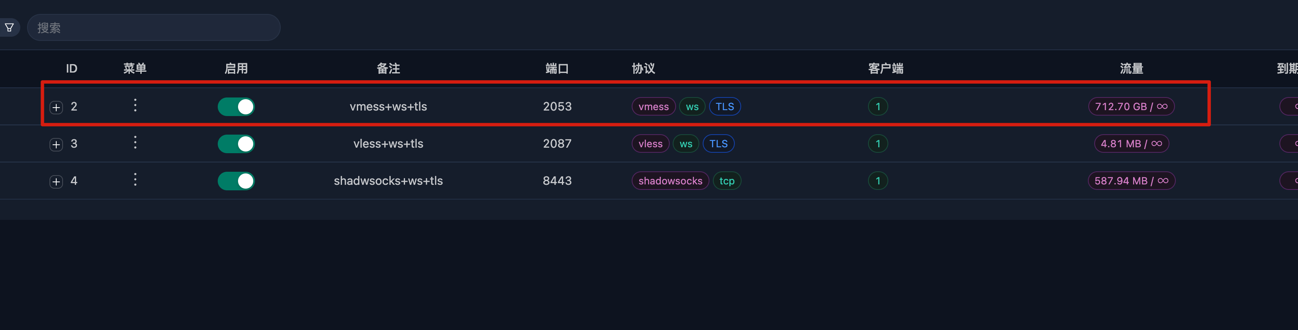
Task: Click the TLS tag on vless row
Action: point(718,144)
